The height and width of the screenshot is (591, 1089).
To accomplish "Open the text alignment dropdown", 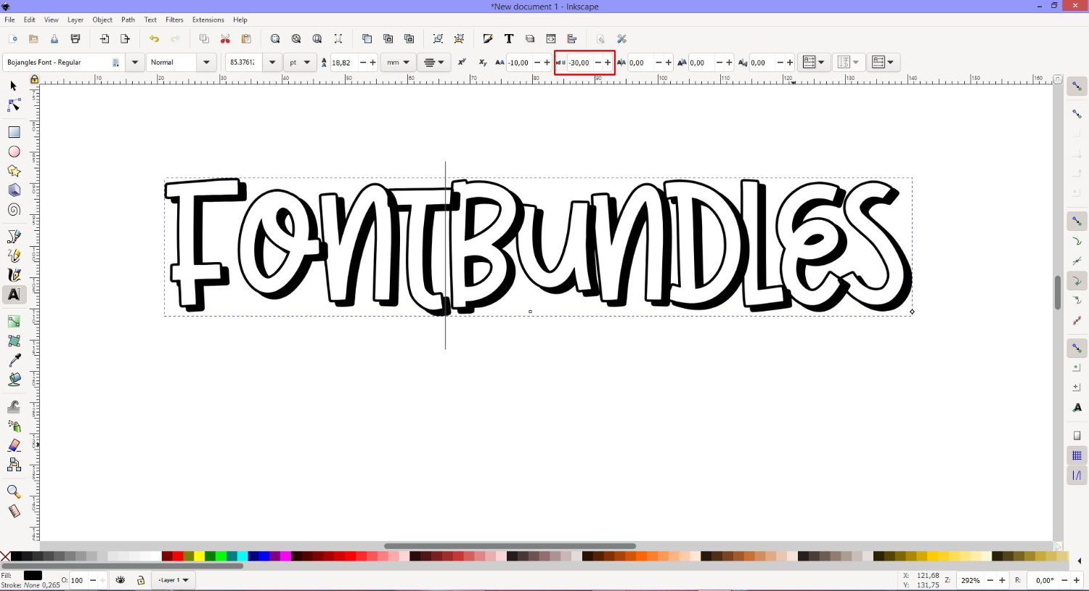I will pos(434,62).
